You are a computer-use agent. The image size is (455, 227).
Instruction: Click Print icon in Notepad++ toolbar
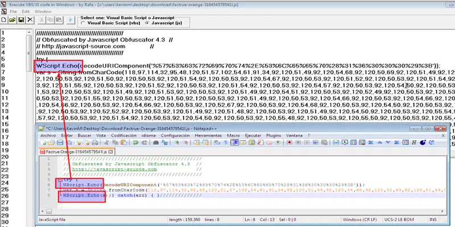[95, 143]
